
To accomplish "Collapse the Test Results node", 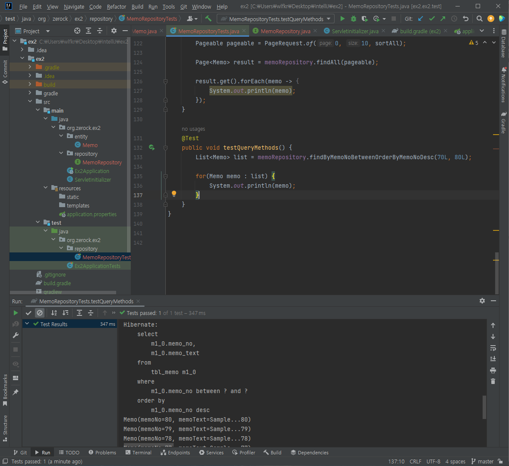I will [x=27, y=324].
